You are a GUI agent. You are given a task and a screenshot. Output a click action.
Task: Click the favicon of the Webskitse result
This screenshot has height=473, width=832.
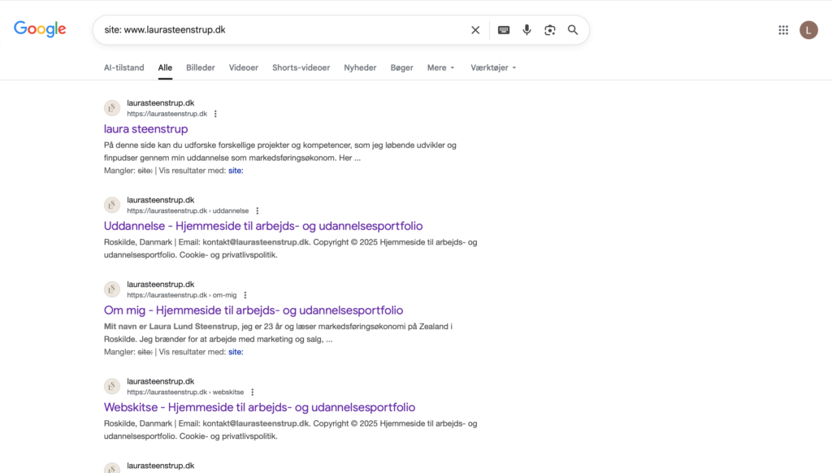[112, 387]
